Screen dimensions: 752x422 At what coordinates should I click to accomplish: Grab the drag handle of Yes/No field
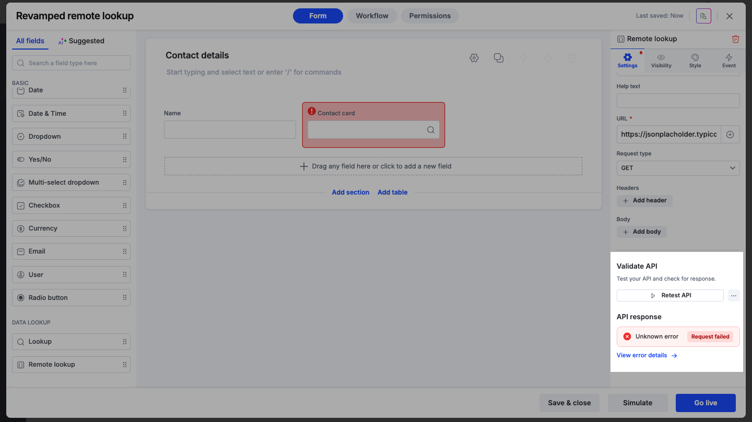coord(125,159)
